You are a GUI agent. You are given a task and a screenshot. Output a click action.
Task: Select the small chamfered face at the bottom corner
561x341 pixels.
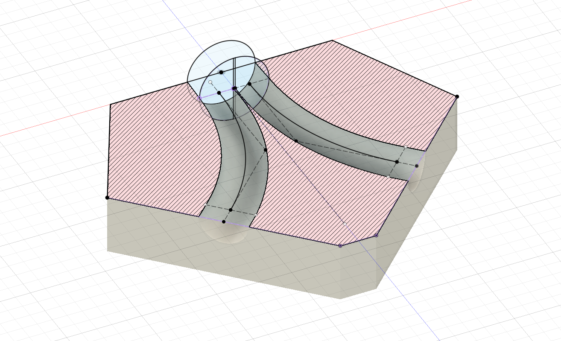point(359,267)
